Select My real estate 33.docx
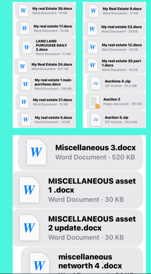Viewport: 151px width, 274px height. [114, 29]
